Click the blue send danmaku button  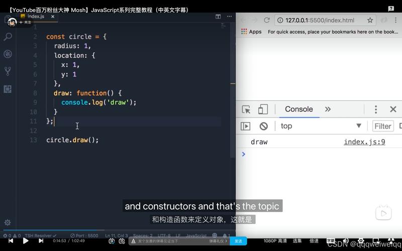point(238,241)
